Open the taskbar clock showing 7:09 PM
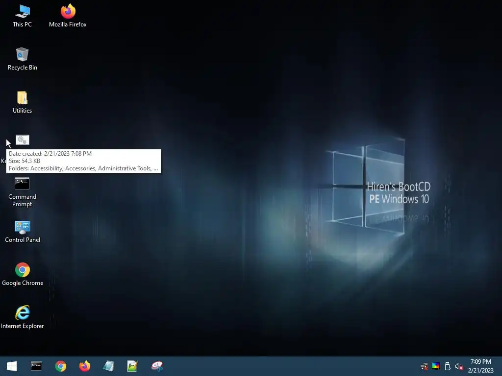502x376 pixels. (x=480, y=366)
